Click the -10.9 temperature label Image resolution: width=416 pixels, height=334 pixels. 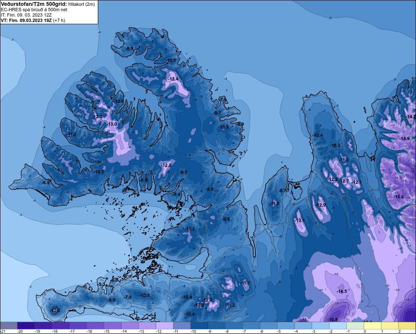[x=224, y=127]
